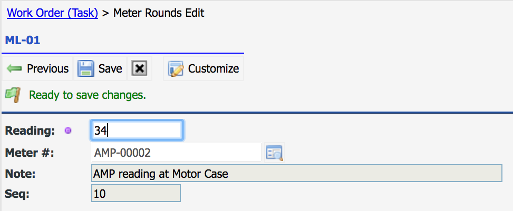The height and width of the screenshot is (211, 513).
Task: Open the Work Order (Task) breadcrumb link
Action: pos(52,13)
